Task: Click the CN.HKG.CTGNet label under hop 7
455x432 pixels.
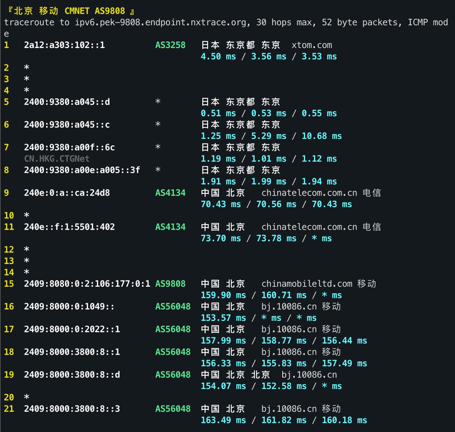Action: [57, 158]
